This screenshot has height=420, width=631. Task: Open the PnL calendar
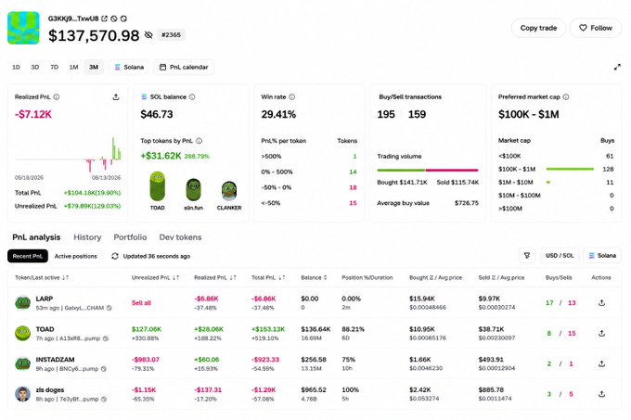[184, 67]
